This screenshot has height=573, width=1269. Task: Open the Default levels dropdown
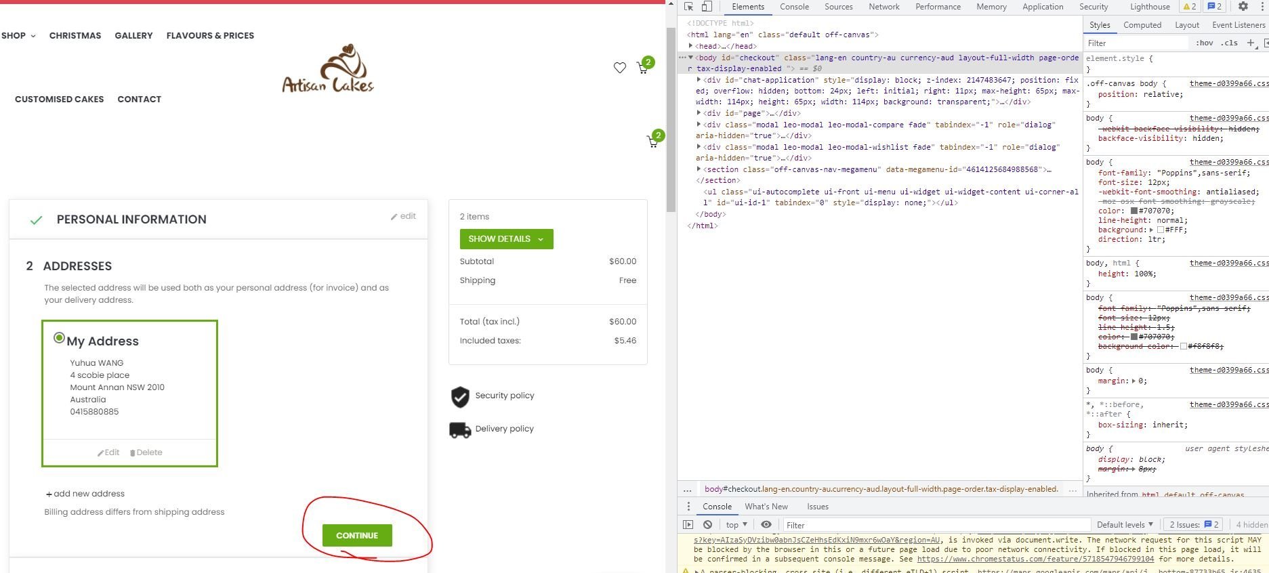click(1125, 524)
